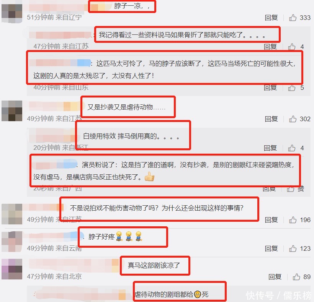Like the Zhejiang reply with 4 likes
The width and height of the screenshot is (314, 302).
point(291,148)
